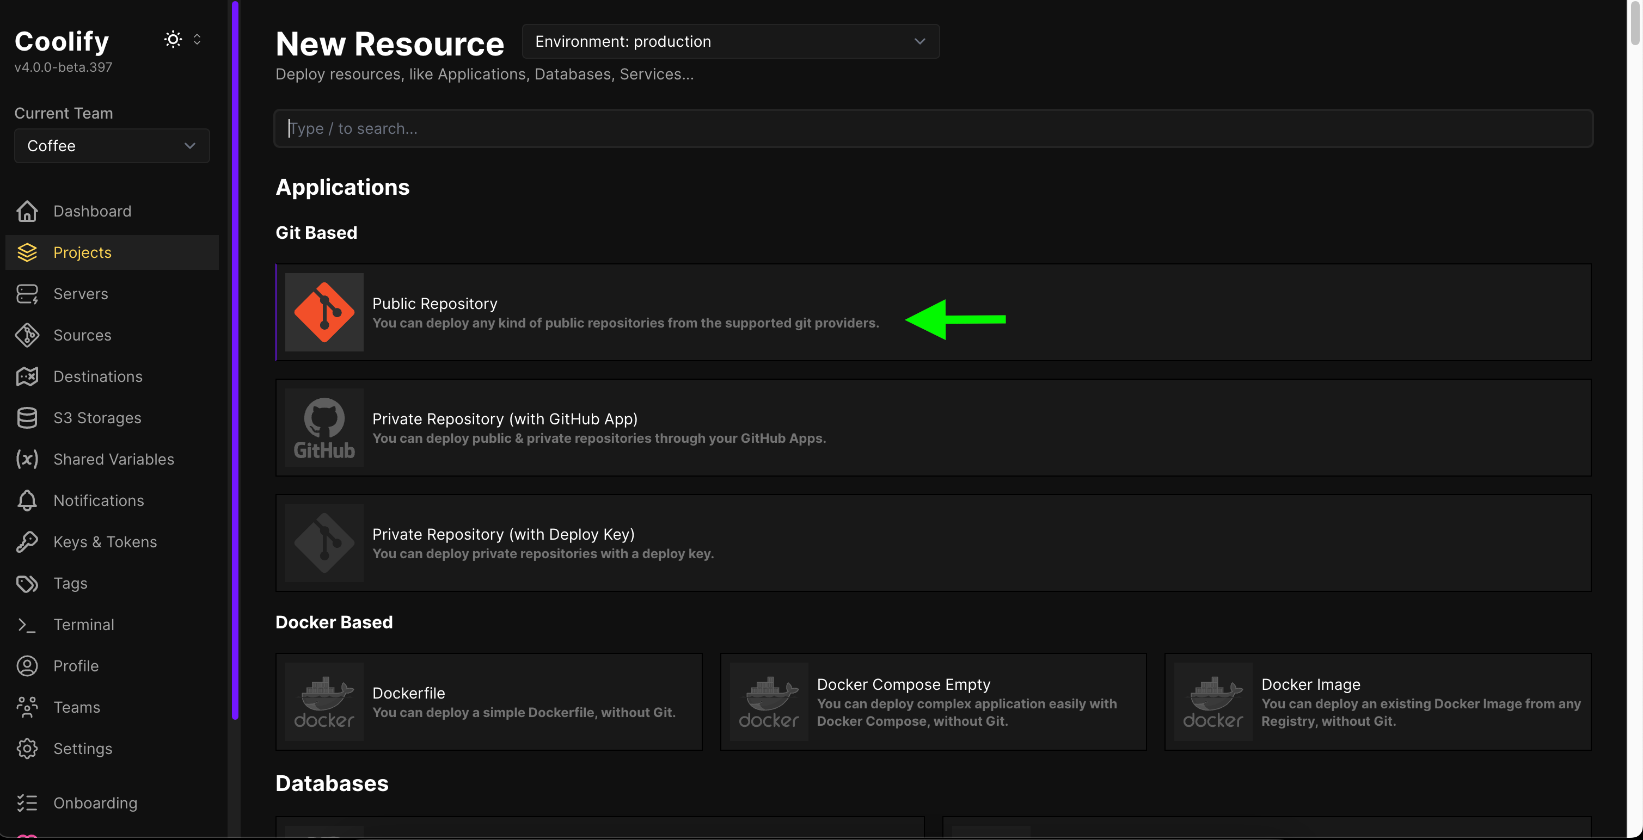Click the version text v4.0.0-beta.397
The width and height of the screenshot is (1643, 840).
click(63, 67)
